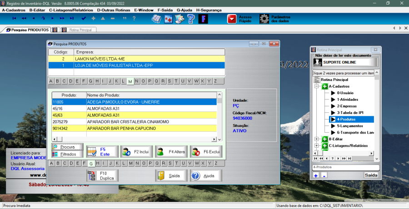Open Parâmetros dos dados gear icon
Screen dimensions: 409x209
click(264, 19)
